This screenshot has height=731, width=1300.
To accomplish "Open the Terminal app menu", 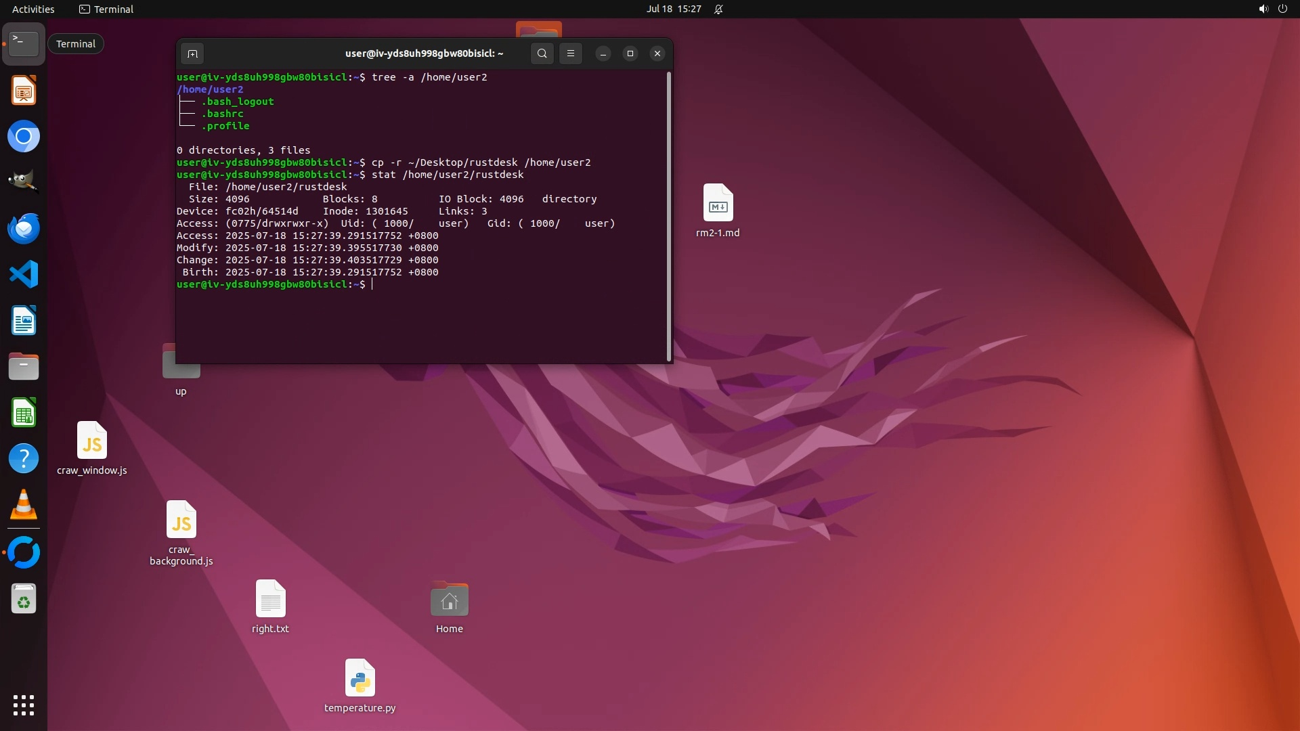I will point(106,9).
